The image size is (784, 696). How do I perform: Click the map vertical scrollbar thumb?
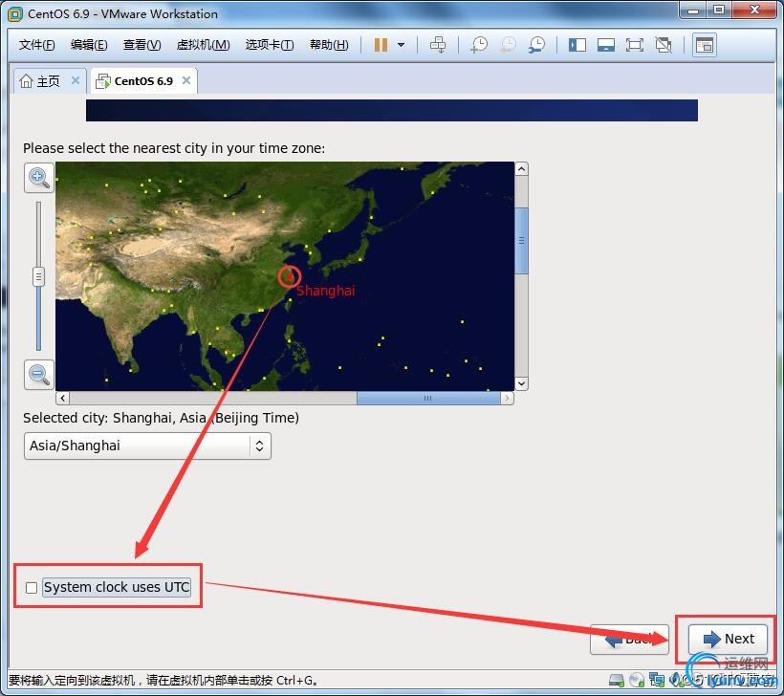tap(521, 241)
